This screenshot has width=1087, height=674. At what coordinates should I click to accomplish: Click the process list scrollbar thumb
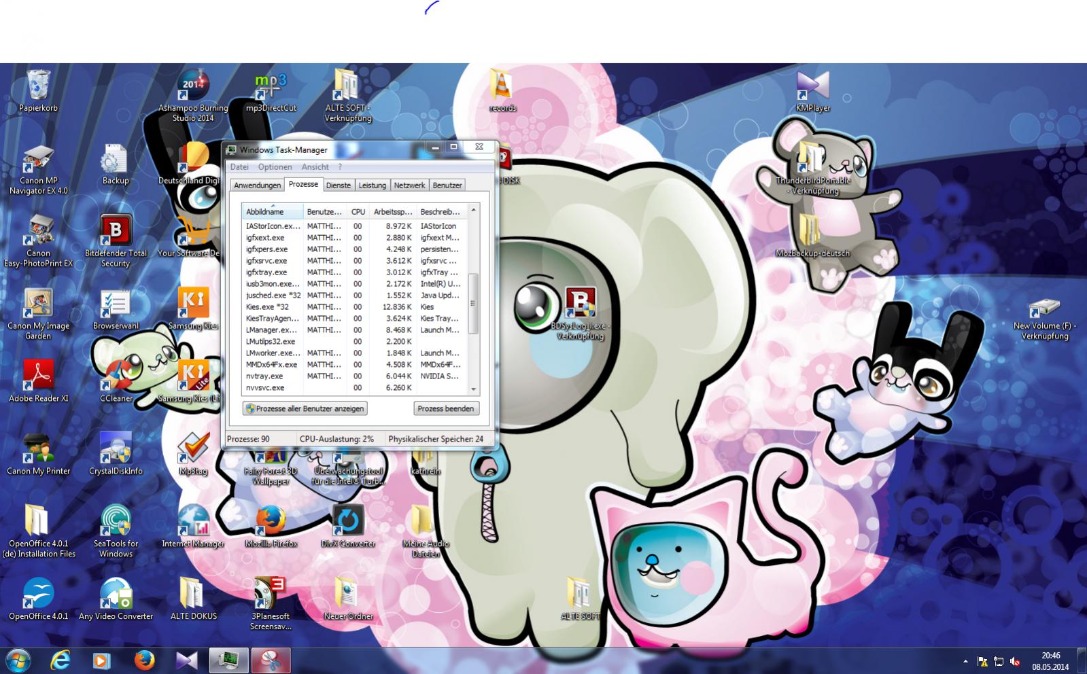click(x=473, y=304)
